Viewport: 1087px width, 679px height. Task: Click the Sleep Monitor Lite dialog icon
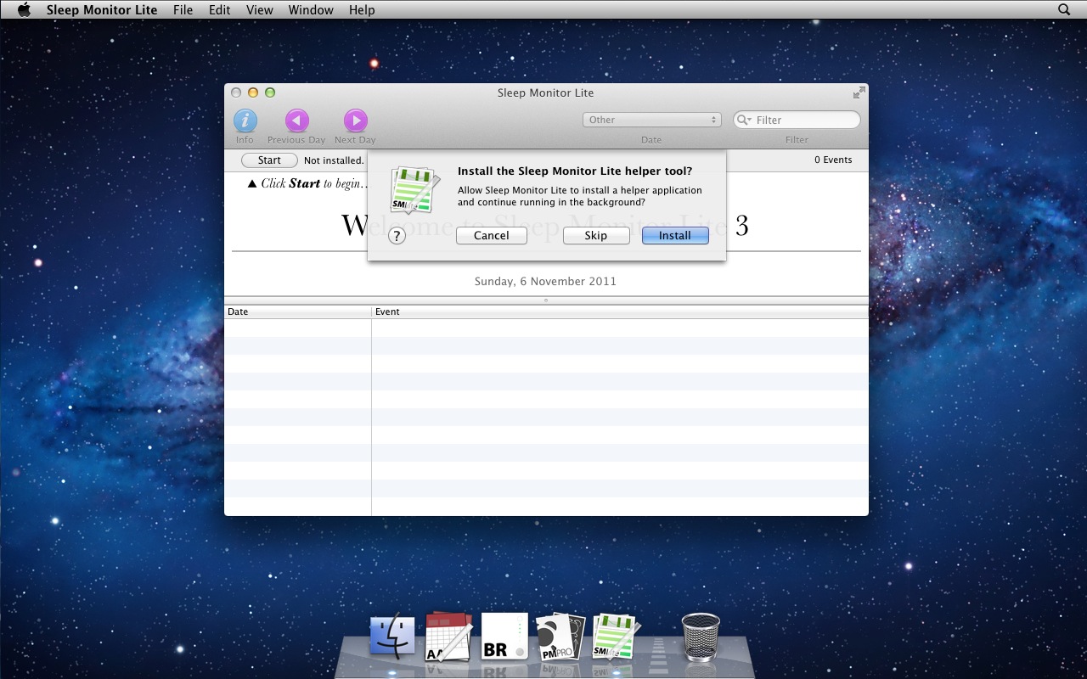click(414, 189)
